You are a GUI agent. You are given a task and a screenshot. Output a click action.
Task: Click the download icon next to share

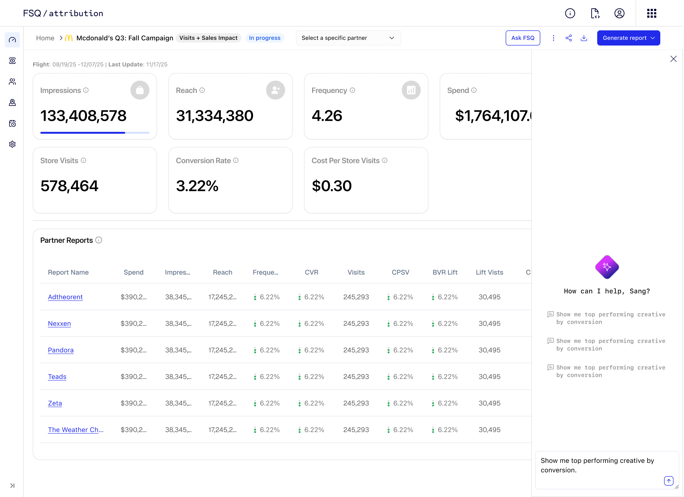(x=584, y=38)
